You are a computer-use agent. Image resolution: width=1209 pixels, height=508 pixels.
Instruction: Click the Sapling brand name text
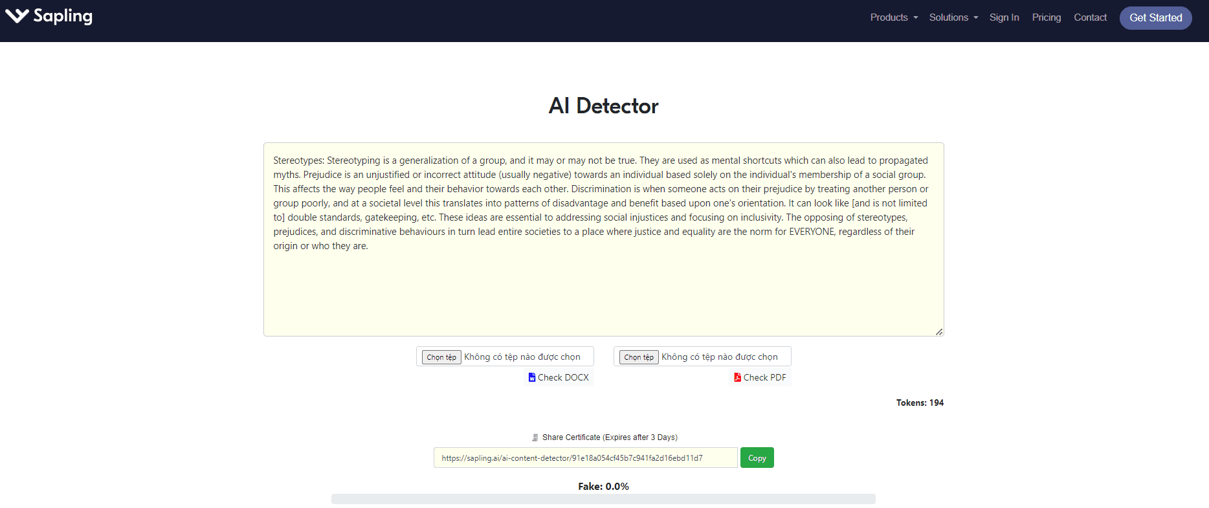[x=63, y=16]
